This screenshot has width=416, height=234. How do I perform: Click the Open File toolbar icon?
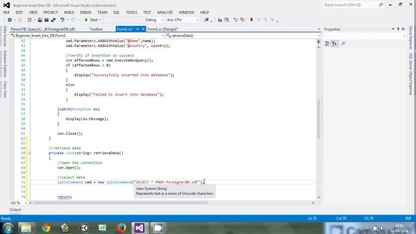(40, 20)
